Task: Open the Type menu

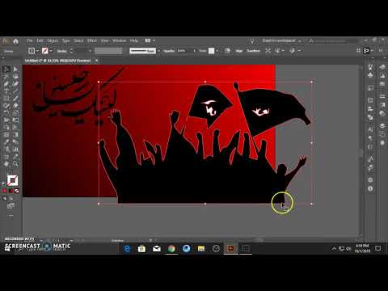Action: pos(65,40)
